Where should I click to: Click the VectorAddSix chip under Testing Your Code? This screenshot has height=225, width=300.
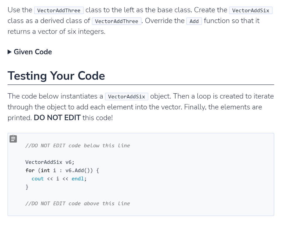(x=127, y=97)
